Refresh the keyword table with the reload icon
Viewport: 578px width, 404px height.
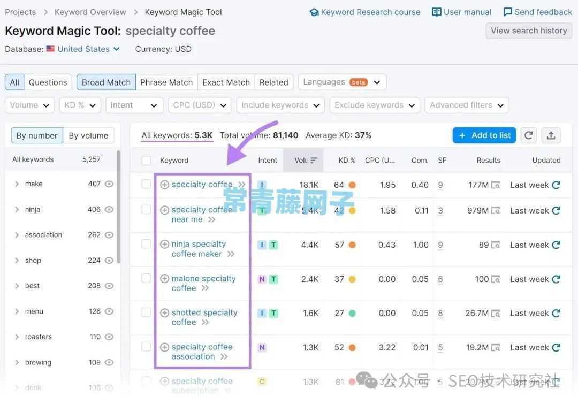(x=529, y=135)
